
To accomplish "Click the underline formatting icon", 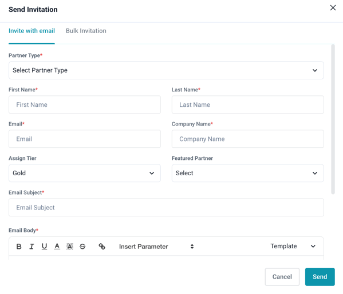I will click(x=44, y=247).
